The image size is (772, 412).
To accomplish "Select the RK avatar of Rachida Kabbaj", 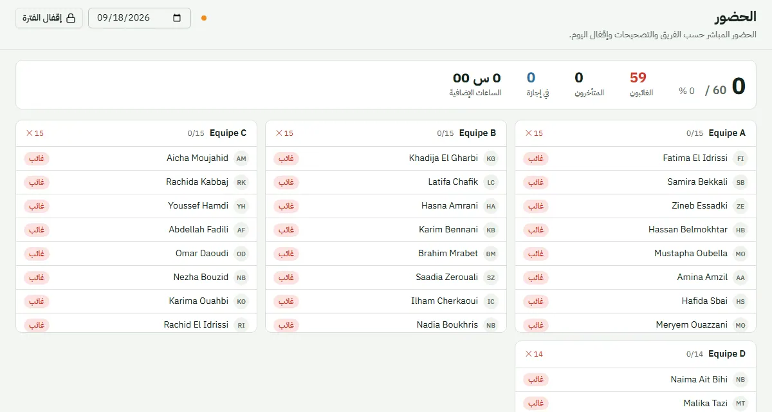I will pos(241,182).
